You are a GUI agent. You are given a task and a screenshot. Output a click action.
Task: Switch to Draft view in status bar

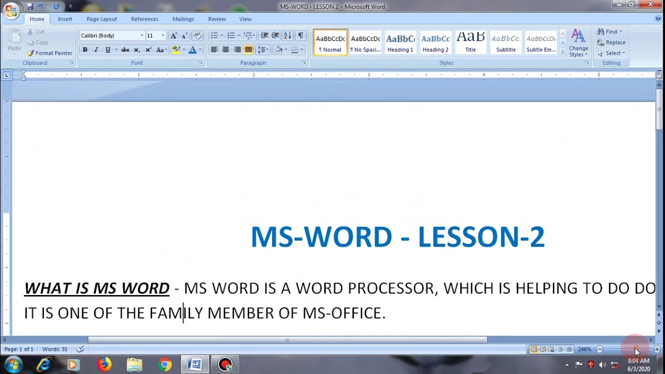point(569,349)
